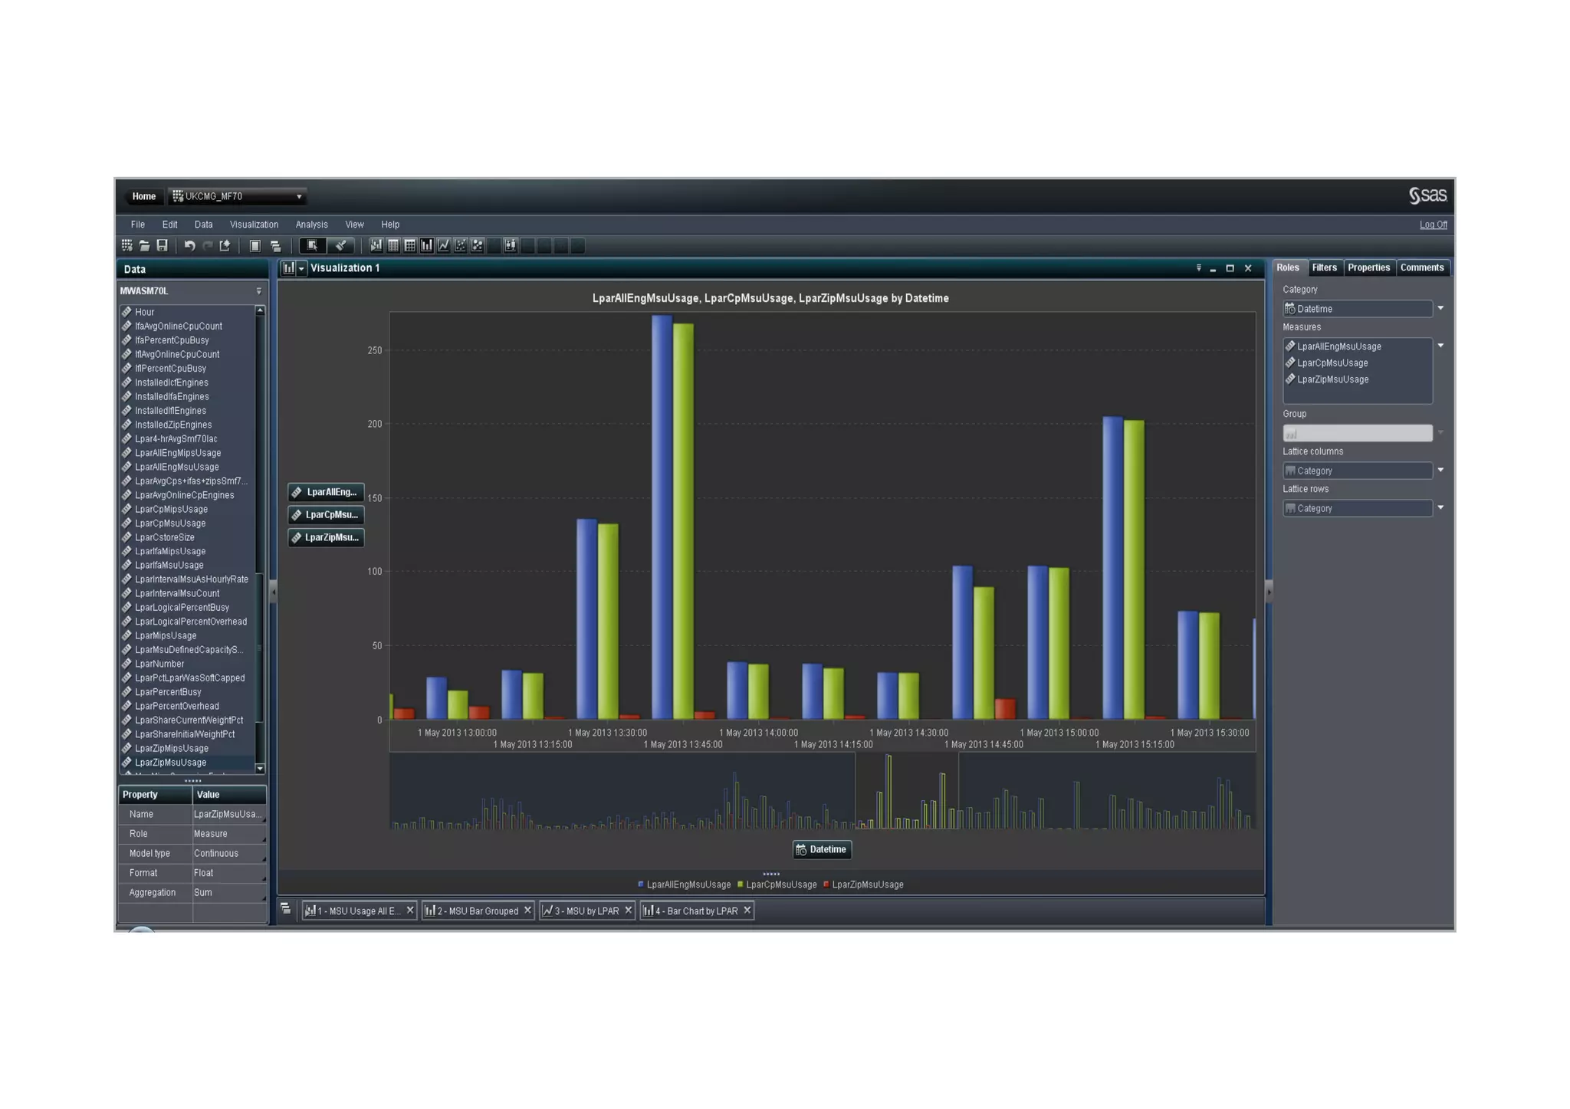
Task: Select the table visualization icon
Action: coord(393,246)
